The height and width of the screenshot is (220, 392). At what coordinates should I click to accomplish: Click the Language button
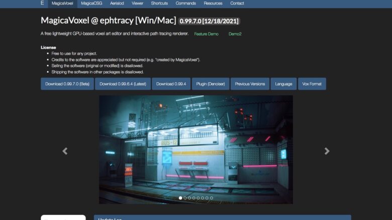pyautogui.click(x=283, y=84)
